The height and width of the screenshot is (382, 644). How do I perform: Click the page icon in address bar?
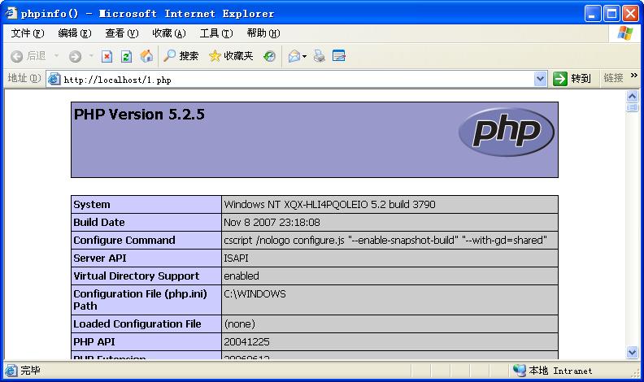[54, 79]
